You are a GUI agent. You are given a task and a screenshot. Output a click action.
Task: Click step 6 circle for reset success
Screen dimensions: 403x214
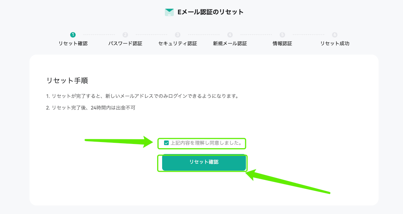(335, 34)
